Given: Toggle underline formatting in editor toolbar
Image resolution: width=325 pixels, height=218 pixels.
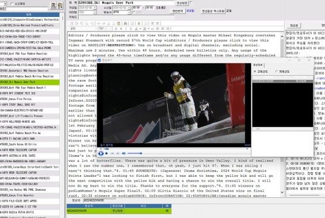Looking at the screenshot, I should 131,28.
